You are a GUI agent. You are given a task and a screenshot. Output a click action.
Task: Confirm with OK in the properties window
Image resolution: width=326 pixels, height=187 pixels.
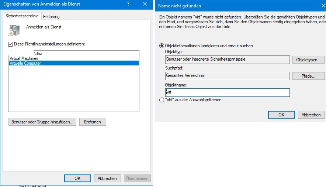pos(77,178)
